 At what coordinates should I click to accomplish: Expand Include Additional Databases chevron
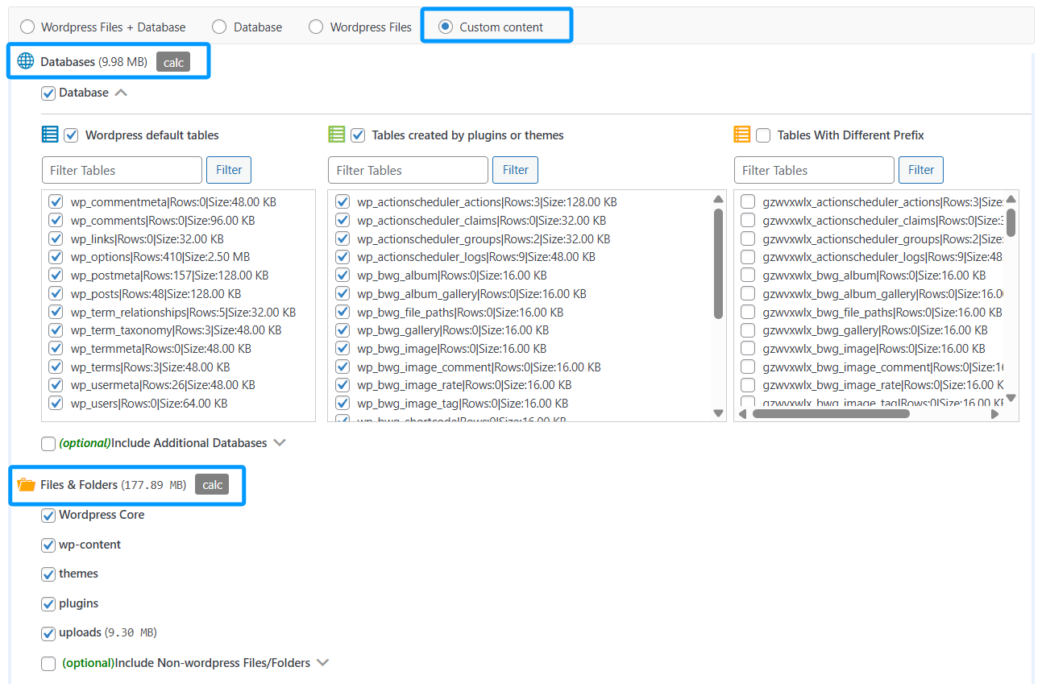coord(280,443)
